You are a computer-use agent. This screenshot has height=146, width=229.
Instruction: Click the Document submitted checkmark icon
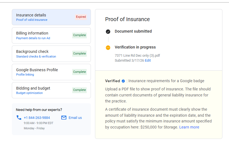[108, 32]
